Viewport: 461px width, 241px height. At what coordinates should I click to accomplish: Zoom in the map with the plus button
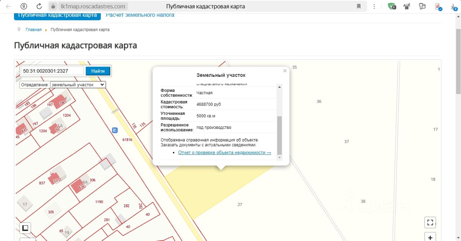tap(430, 237)
